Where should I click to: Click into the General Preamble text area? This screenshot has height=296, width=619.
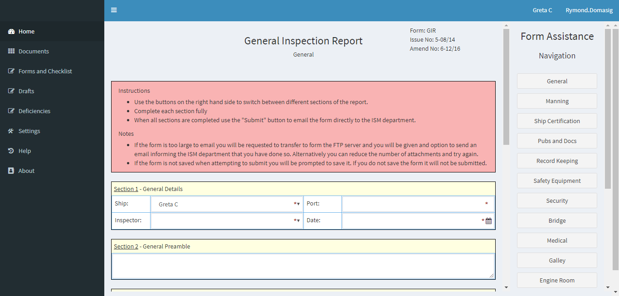[303, 266]
